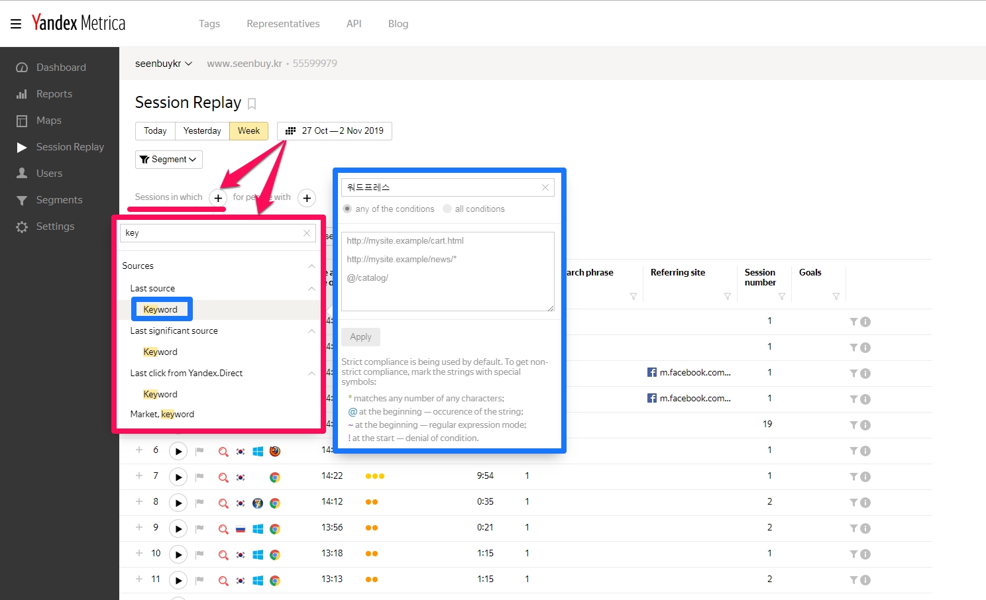Image resolution: width=986 pixels, height=600 pixels.
Task: Open the seenbuykr counter dropdown
Action: click(x=164, y=64)
